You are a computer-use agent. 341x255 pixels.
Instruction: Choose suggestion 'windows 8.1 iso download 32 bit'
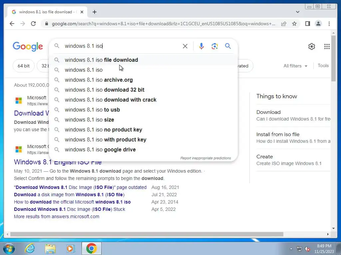click(144, 90)
